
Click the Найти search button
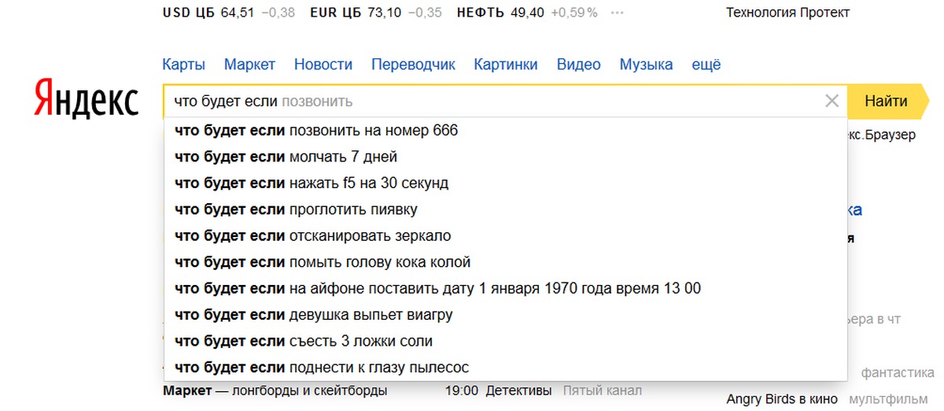(x=889, y=101)
